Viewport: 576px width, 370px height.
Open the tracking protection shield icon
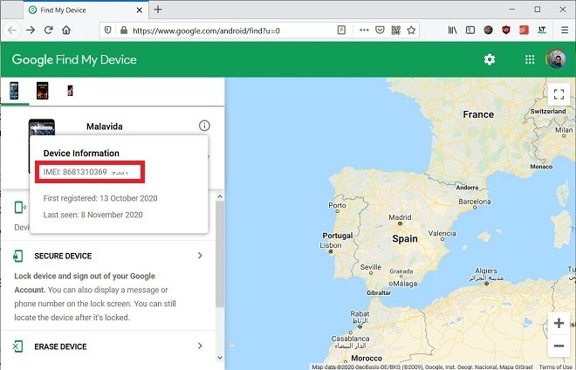click(x=107, y=31)
